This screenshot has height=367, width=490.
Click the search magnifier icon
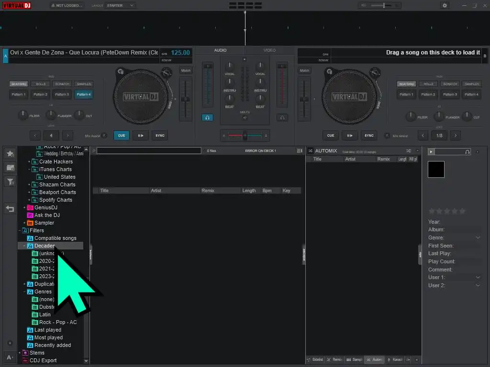(x=93, y=151)
